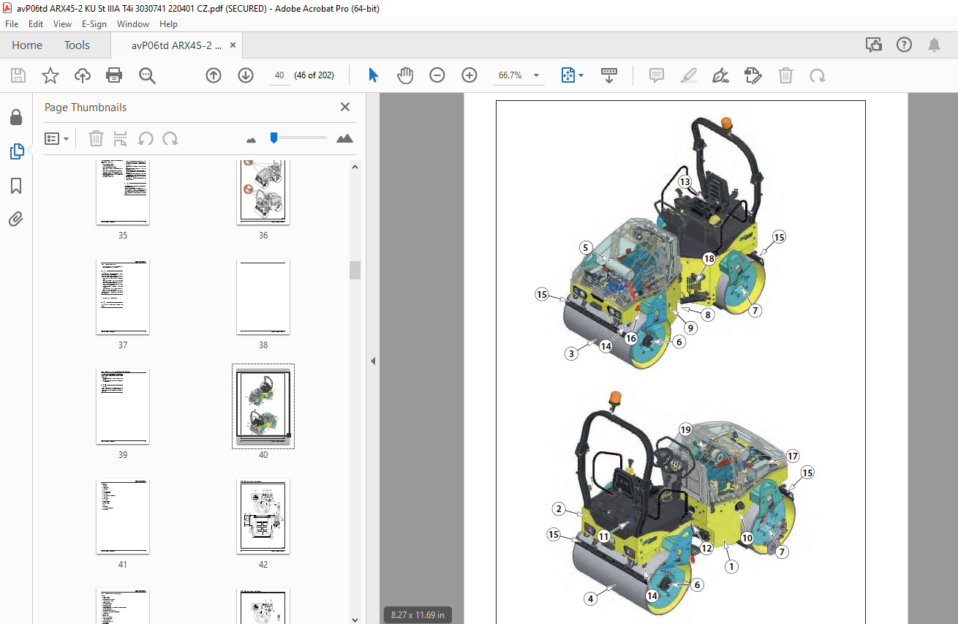
Task: Open the File menu
Action: (12, 23)
